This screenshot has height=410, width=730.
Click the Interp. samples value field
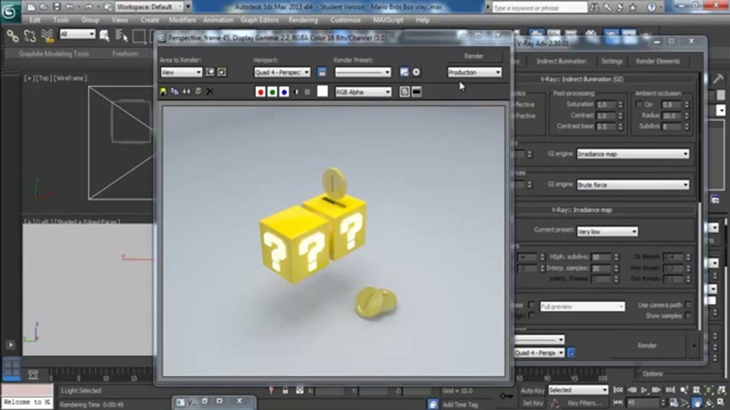click(601, 268)
